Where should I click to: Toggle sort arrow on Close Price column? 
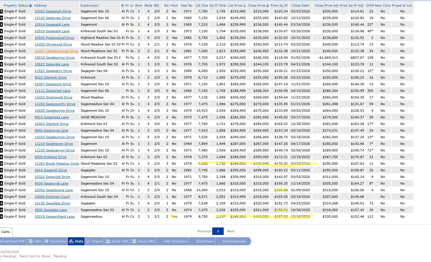[268, 5]
